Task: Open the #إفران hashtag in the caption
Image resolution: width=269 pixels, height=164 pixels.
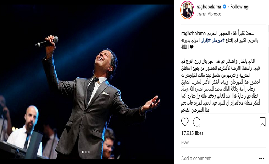Action: [x=205, y=40]
